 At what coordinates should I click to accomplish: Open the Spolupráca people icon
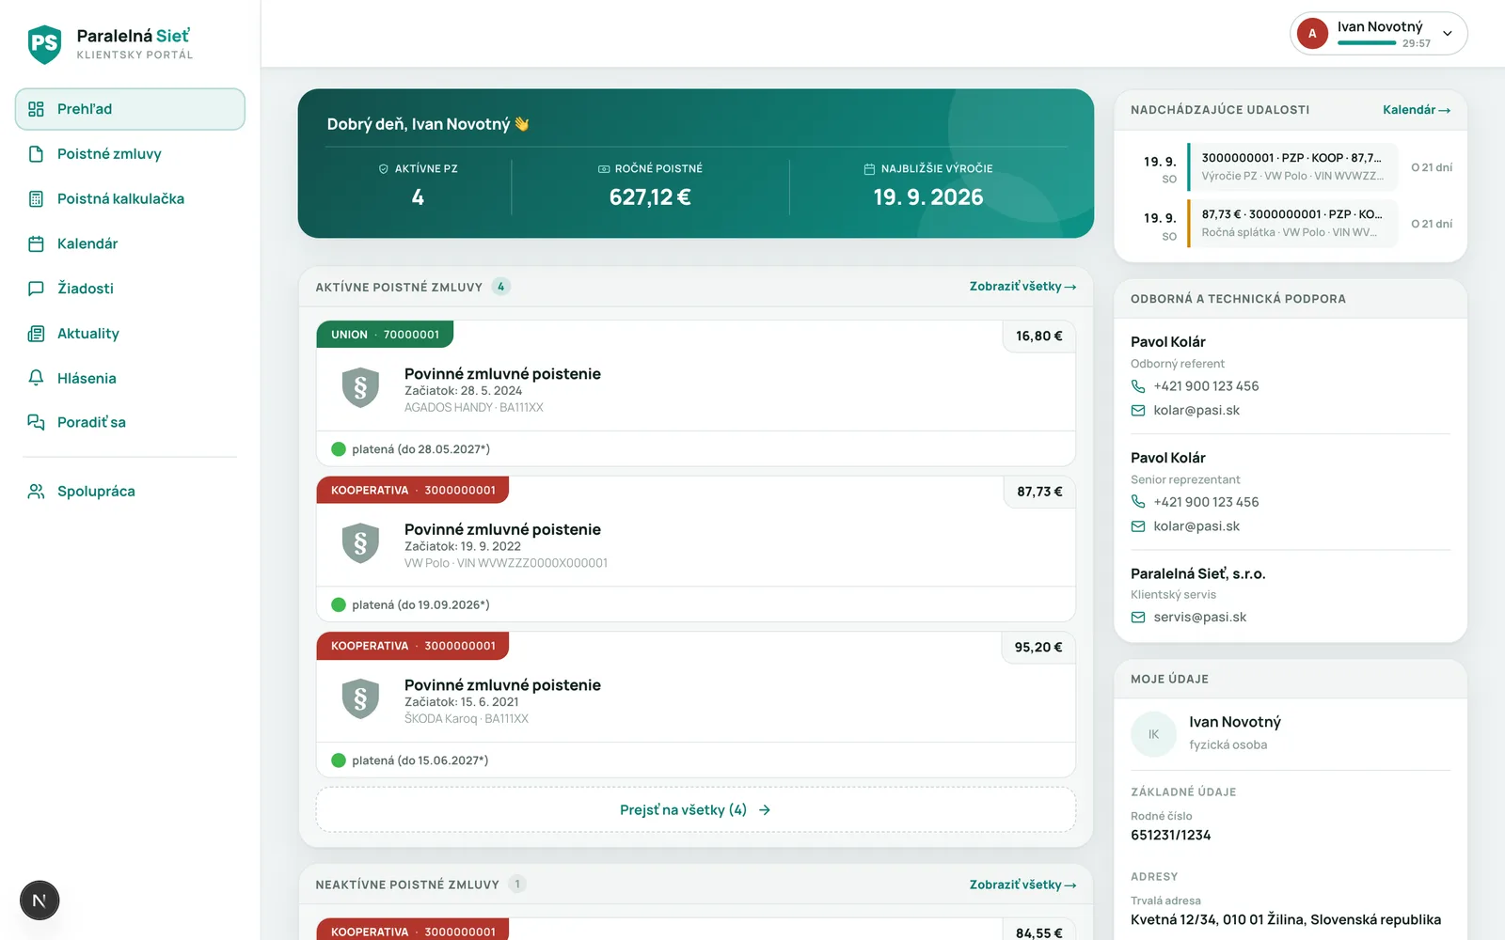(x=36, y=492)
